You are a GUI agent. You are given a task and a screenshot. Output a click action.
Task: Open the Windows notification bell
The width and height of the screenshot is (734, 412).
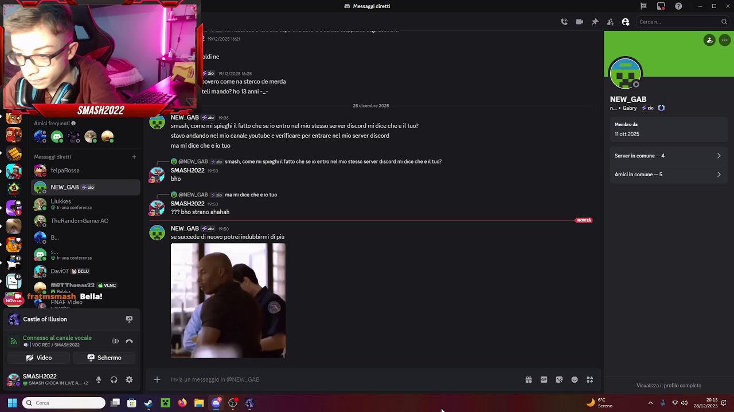tap(724, 403)
